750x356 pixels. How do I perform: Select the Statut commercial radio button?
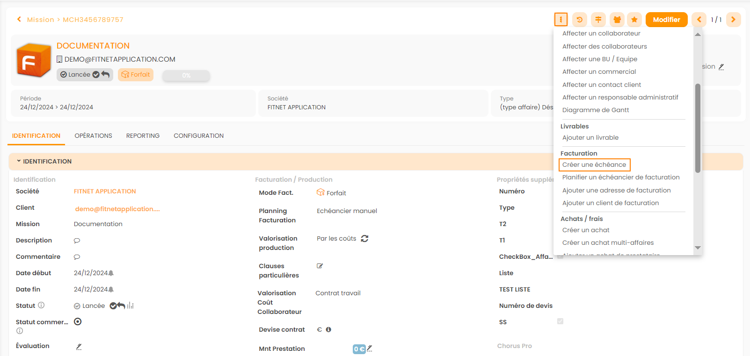[x=78, y=322]
